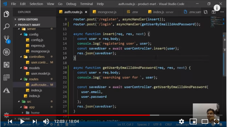Open the Debug bug icon in activity bar
Viewport: 227px width, 127px height.
click(x=6, y=52)
